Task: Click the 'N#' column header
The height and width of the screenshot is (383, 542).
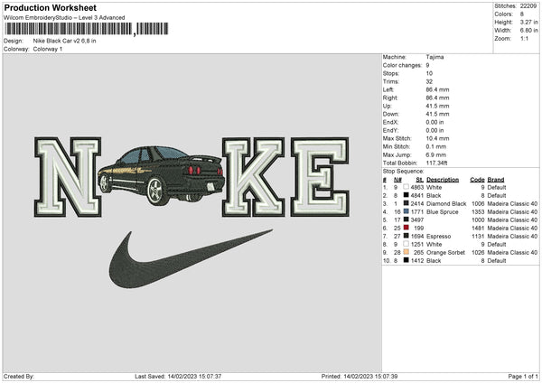Action: pyautogui.click(x=397, y=180)
